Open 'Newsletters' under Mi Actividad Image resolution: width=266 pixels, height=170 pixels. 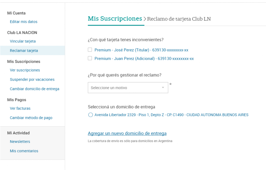click(20, 142)
